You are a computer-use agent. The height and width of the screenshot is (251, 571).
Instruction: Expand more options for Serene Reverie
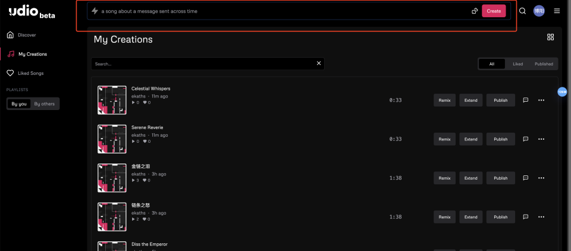[541, 139]
